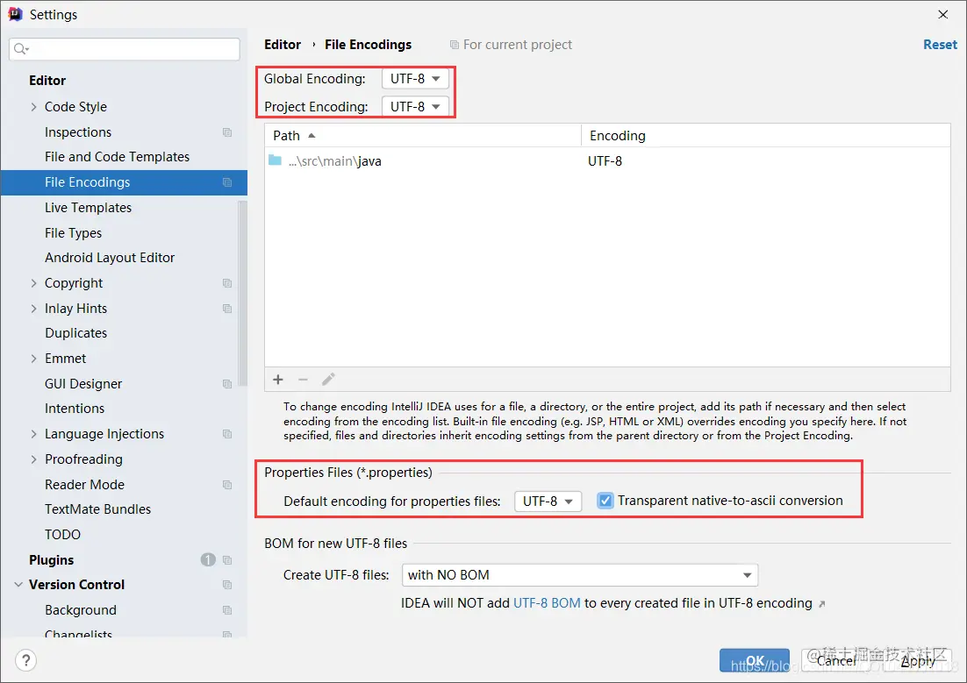Open default properties files encoding dropdown
967x683 pixels.
pyautogui.click(x=548, y=502)
